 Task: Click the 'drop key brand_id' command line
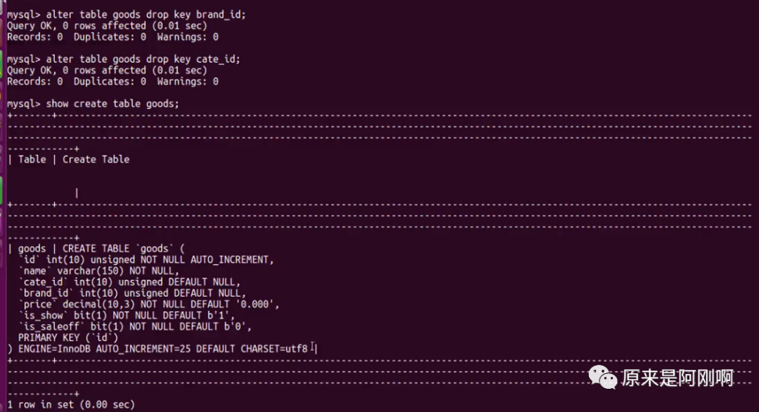[126, 15]
